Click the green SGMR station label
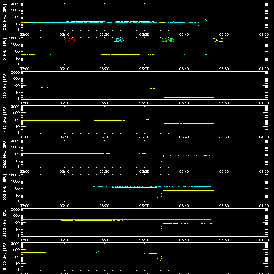 pos(167,40)
